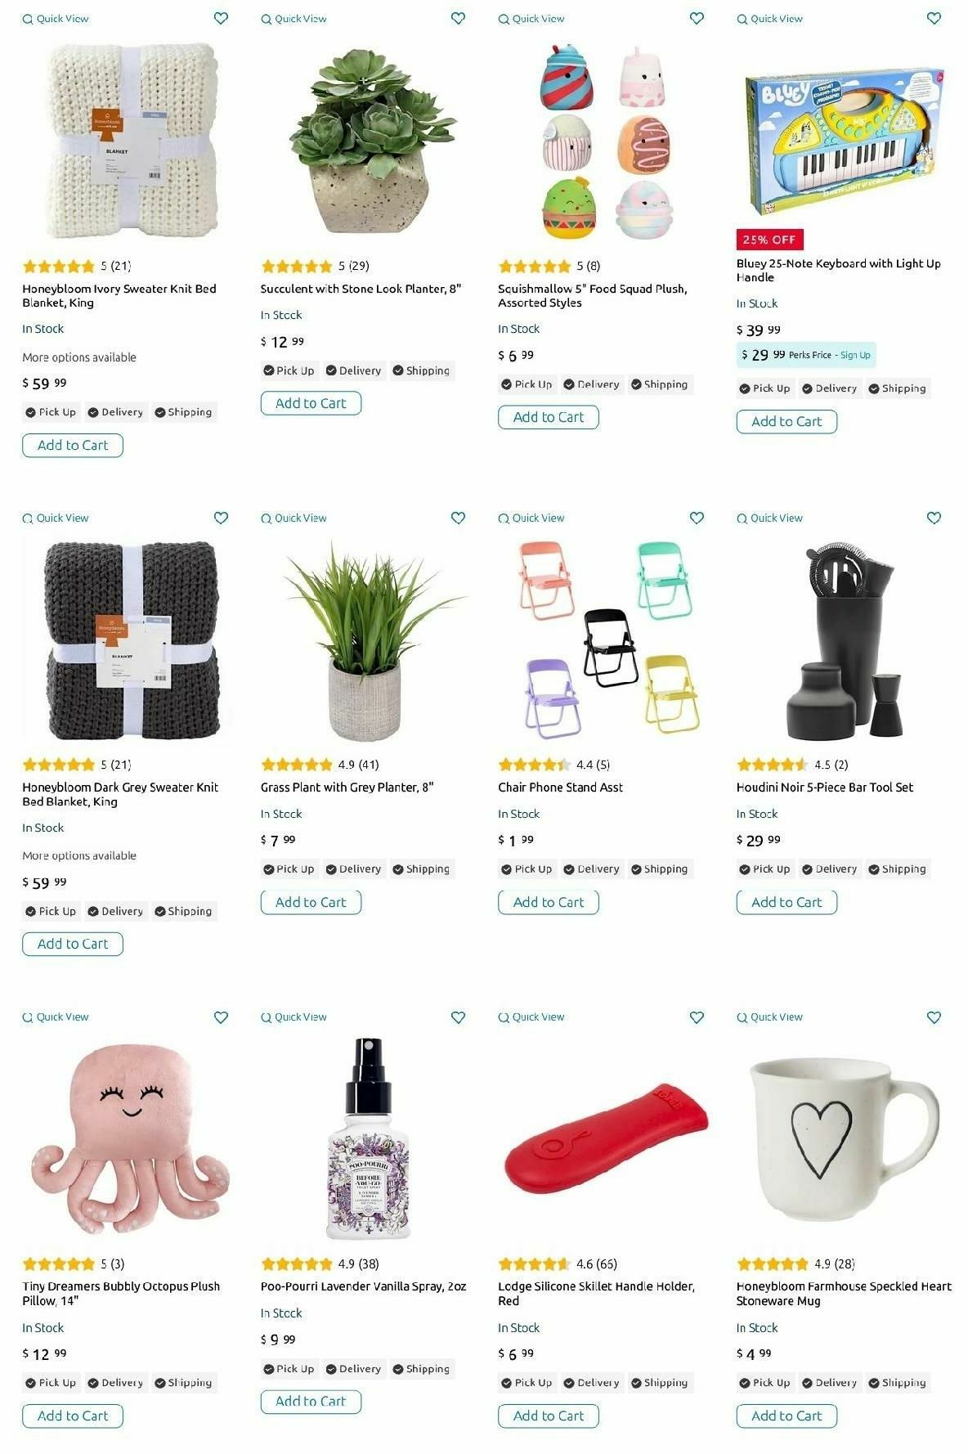Open Honeybloom Dark Grey Sweater Knit Blanket title
The height and width of the screenshot is (1454, 968).
point(120,794)
